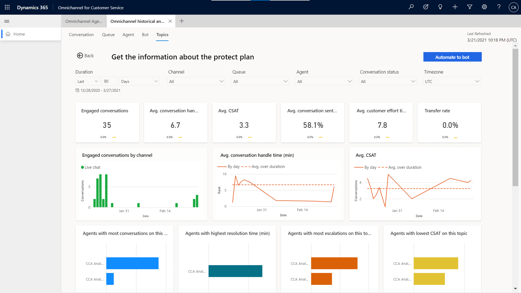Image resolution: width=521 pixels, height=293 pixels.
Task: Click the home icon in sidebar
Action: pos(8,34)
